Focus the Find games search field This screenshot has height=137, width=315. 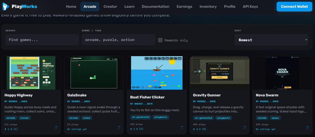point(42,40)
